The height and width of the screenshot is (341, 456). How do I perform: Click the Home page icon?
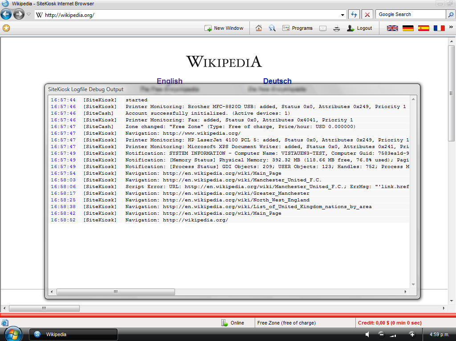tap(259, 28)
